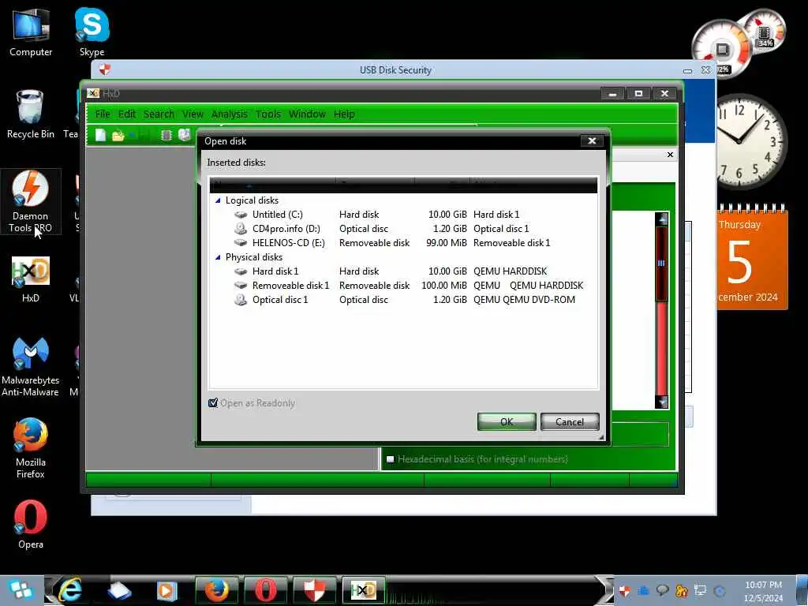Image resolution: width=808 pixels, height=606 pixels.
Task: Open the Search menu in HxD
Action: coord(159,114)
